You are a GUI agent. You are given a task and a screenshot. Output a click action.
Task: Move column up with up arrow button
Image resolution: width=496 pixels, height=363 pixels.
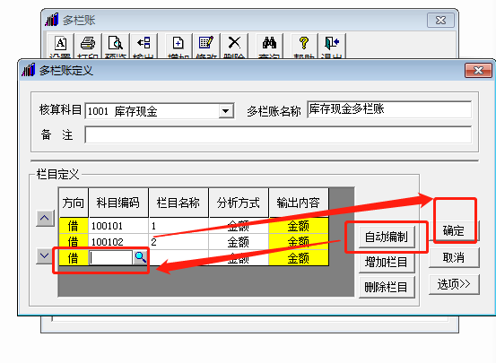[45, 218]
